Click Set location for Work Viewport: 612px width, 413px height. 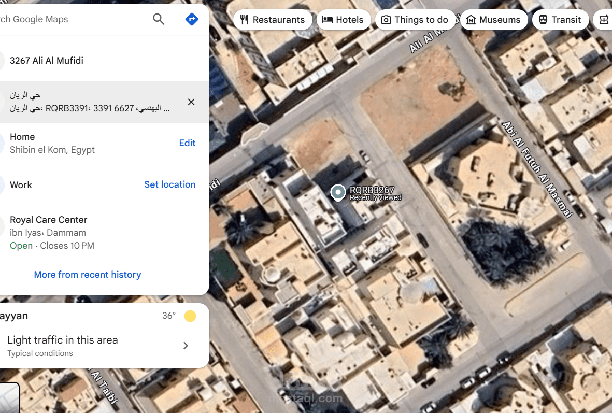pyautogui.click(x=170, y=184)
